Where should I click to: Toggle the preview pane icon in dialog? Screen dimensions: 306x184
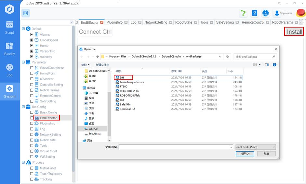click(267, 64)
